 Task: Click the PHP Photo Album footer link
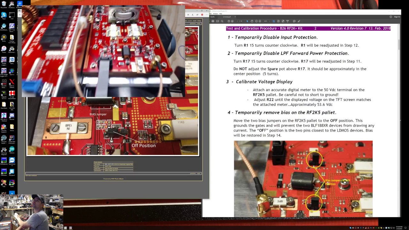[117, 179]
